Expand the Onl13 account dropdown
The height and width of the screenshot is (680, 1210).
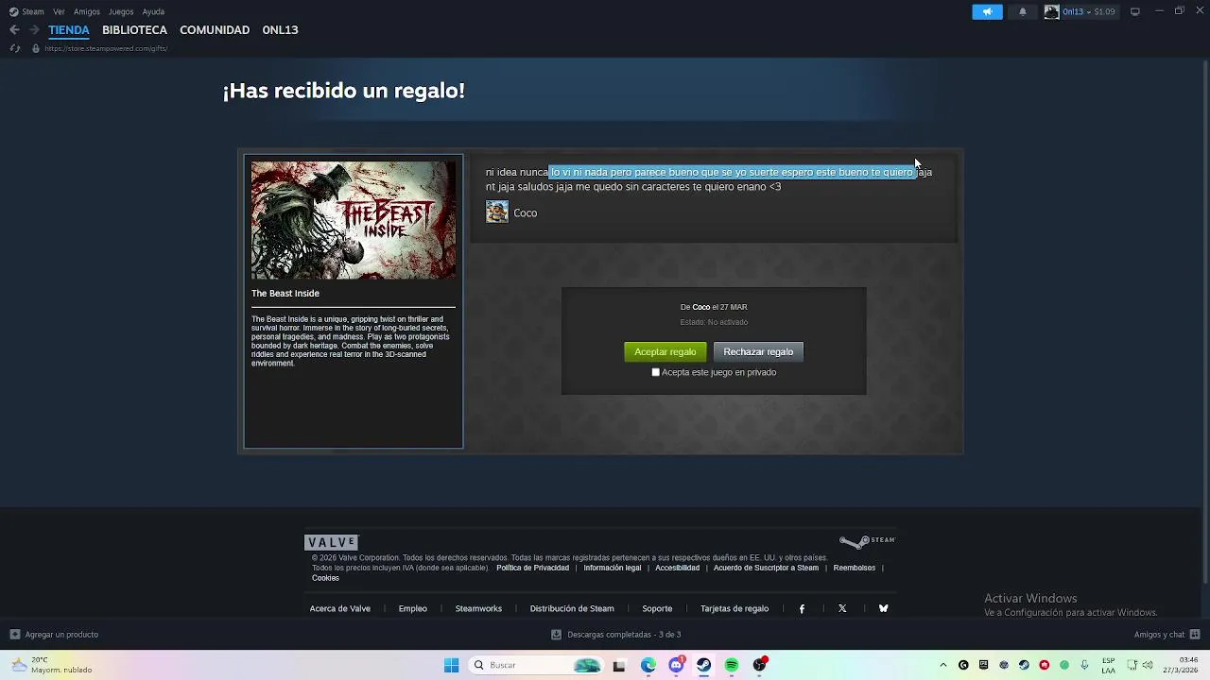1088,11
